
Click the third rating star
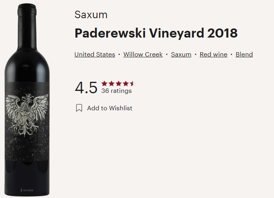coord(119,83)
